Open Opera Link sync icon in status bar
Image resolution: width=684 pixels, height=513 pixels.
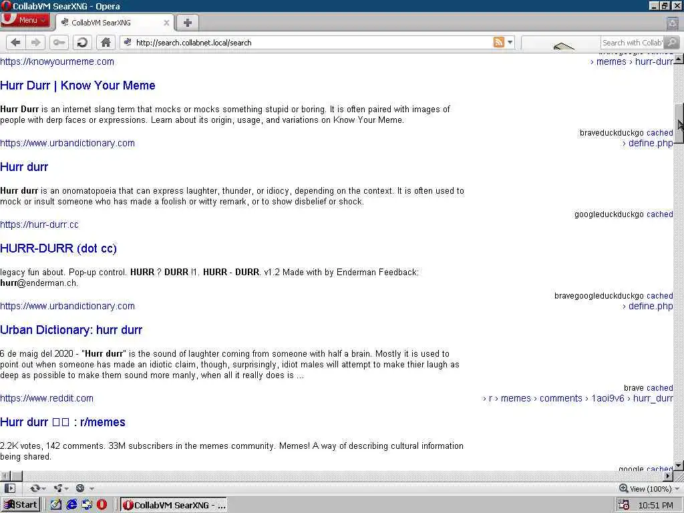(35, 488)
